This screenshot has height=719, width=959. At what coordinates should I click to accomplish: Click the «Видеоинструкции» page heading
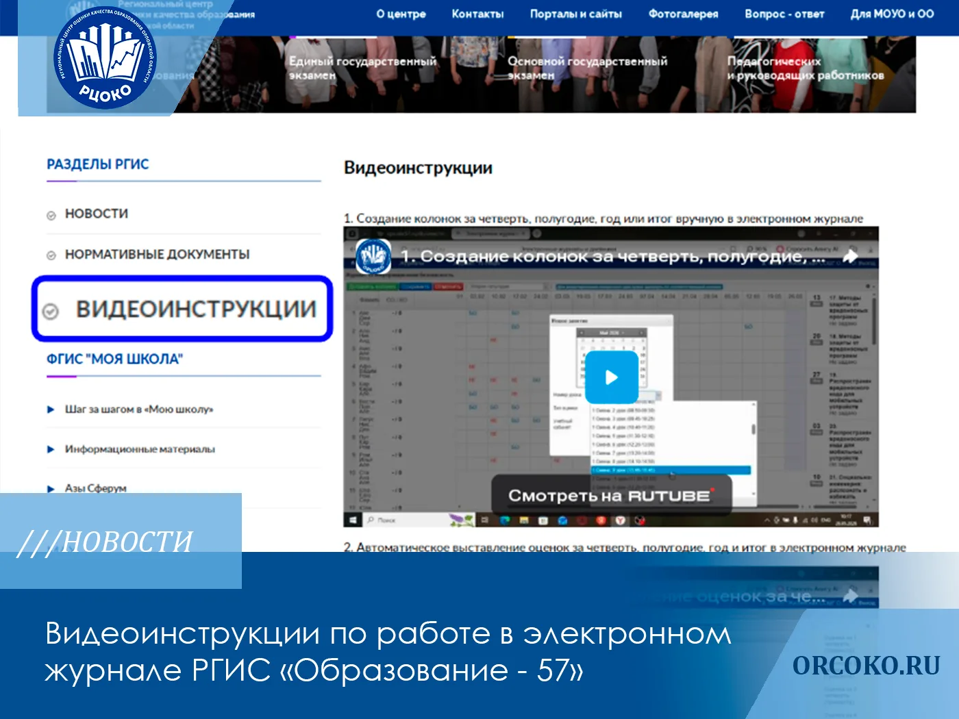coord(418,168)
